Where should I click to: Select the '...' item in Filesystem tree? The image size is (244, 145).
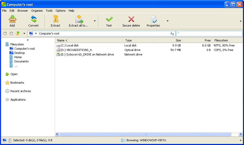(x=16, y=66)
